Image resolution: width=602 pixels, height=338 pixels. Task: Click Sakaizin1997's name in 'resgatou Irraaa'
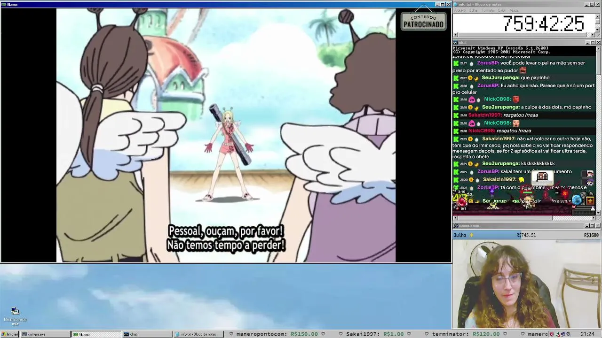485,115
